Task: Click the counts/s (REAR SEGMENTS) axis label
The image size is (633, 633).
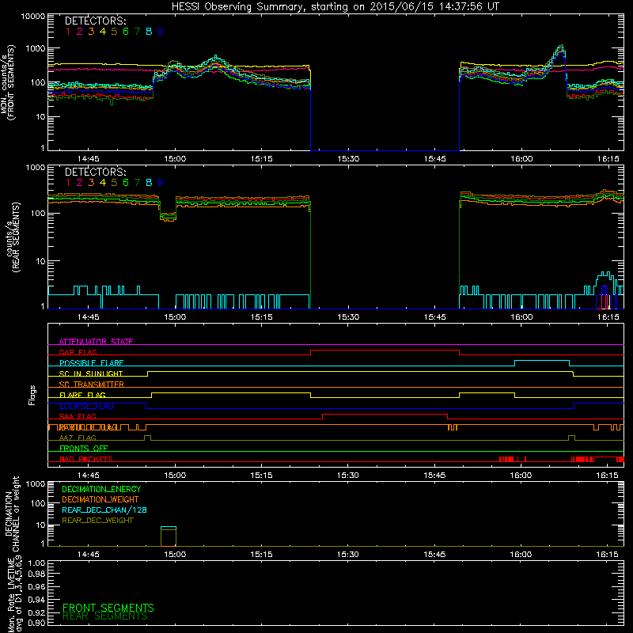Action: tap(13, 237)
